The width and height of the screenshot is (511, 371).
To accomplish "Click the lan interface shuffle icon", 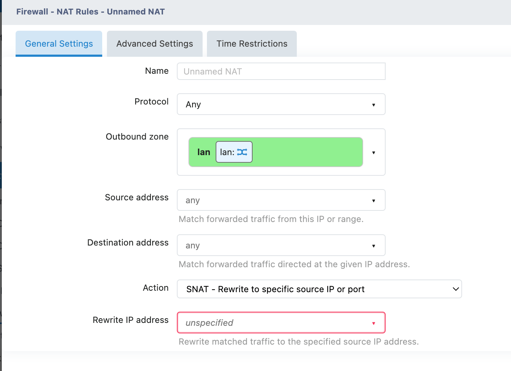I will point(242,152).
